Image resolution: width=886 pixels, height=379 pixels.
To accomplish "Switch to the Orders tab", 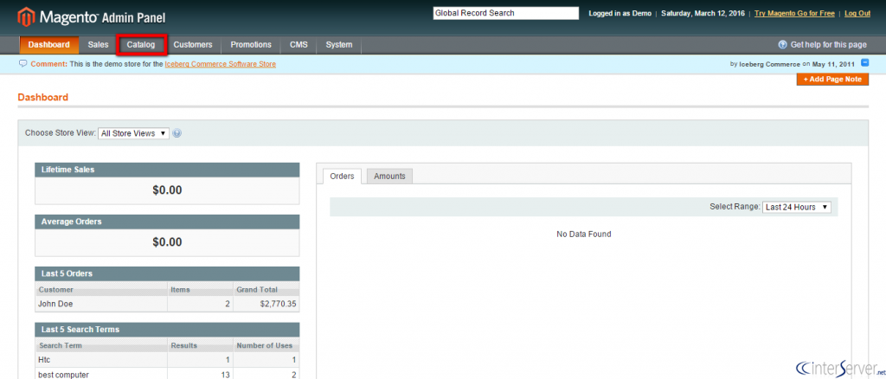I will pos(342,177).
